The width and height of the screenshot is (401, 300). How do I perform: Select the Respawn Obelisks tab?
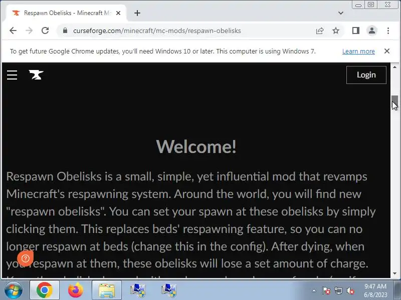point(65,13)
